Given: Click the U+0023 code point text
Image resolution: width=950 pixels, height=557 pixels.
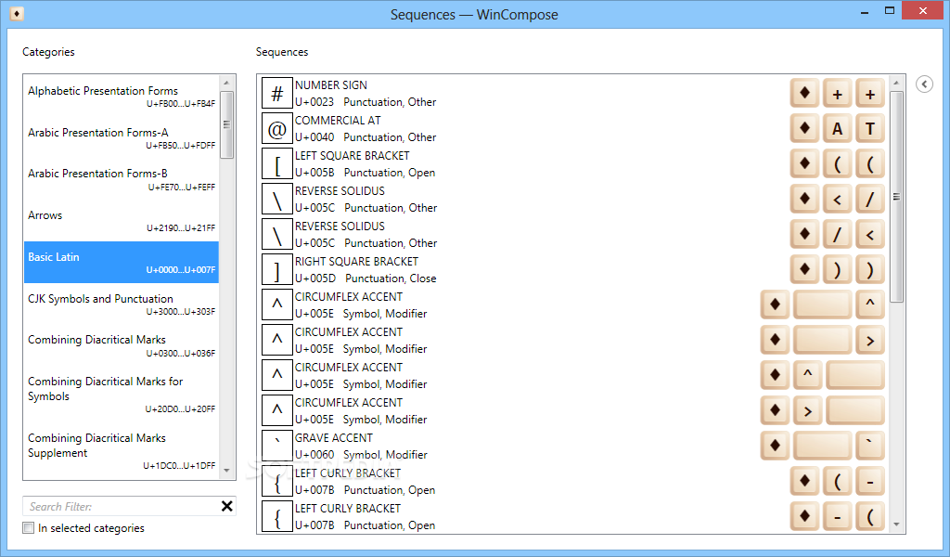Looking at the screenshot, I should [315, 102].
